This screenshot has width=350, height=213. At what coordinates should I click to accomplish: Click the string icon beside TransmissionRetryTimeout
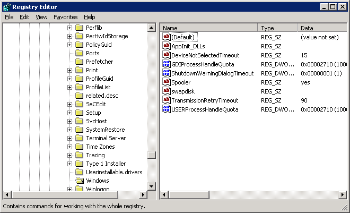166,100
